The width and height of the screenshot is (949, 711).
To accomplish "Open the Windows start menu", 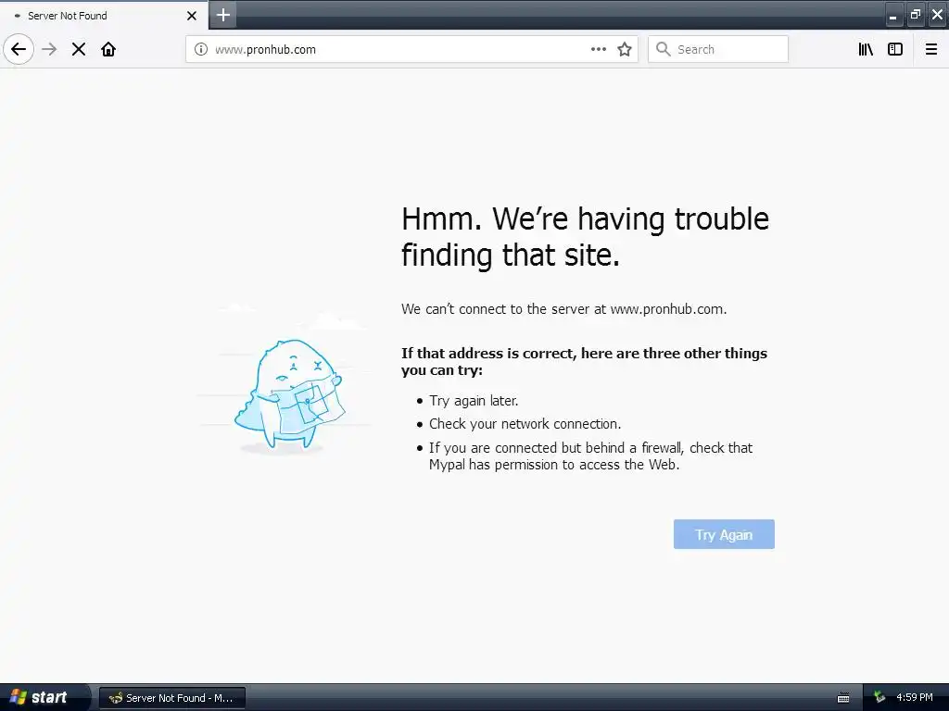I will (x=44, y=697).
